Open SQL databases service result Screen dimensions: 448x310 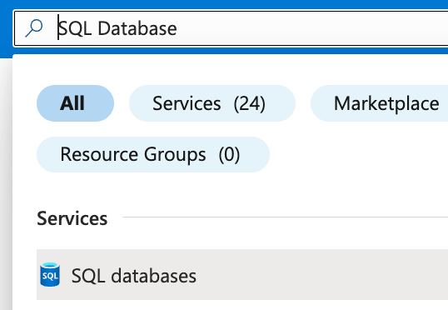pyautogui.click(x=242, y=274)
